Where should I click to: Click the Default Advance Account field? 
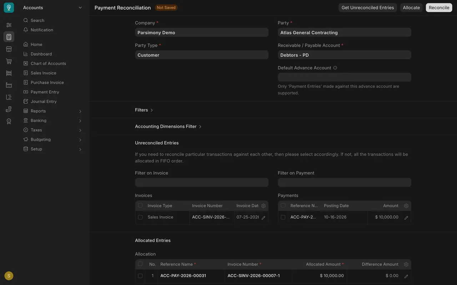tap(345, 77)
